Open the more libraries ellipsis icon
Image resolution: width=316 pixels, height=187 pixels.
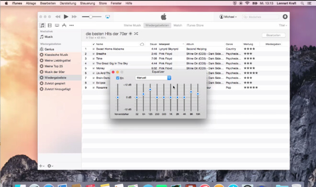[71, 25]
